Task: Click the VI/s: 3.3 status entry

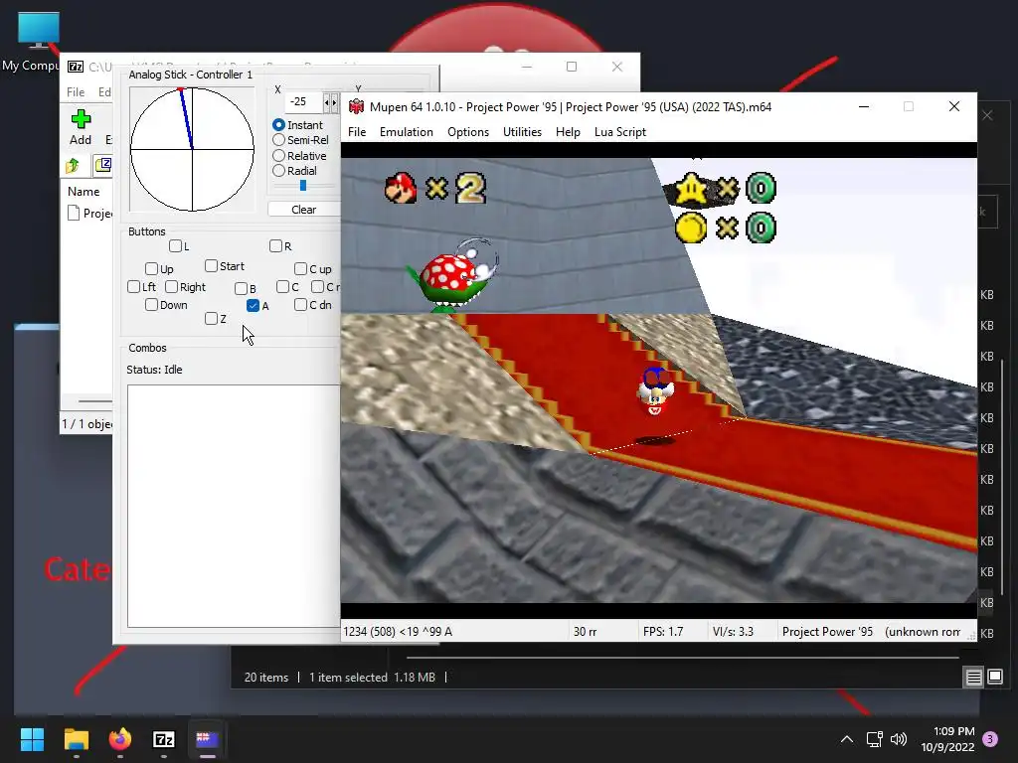Action: tap(733, 631)
